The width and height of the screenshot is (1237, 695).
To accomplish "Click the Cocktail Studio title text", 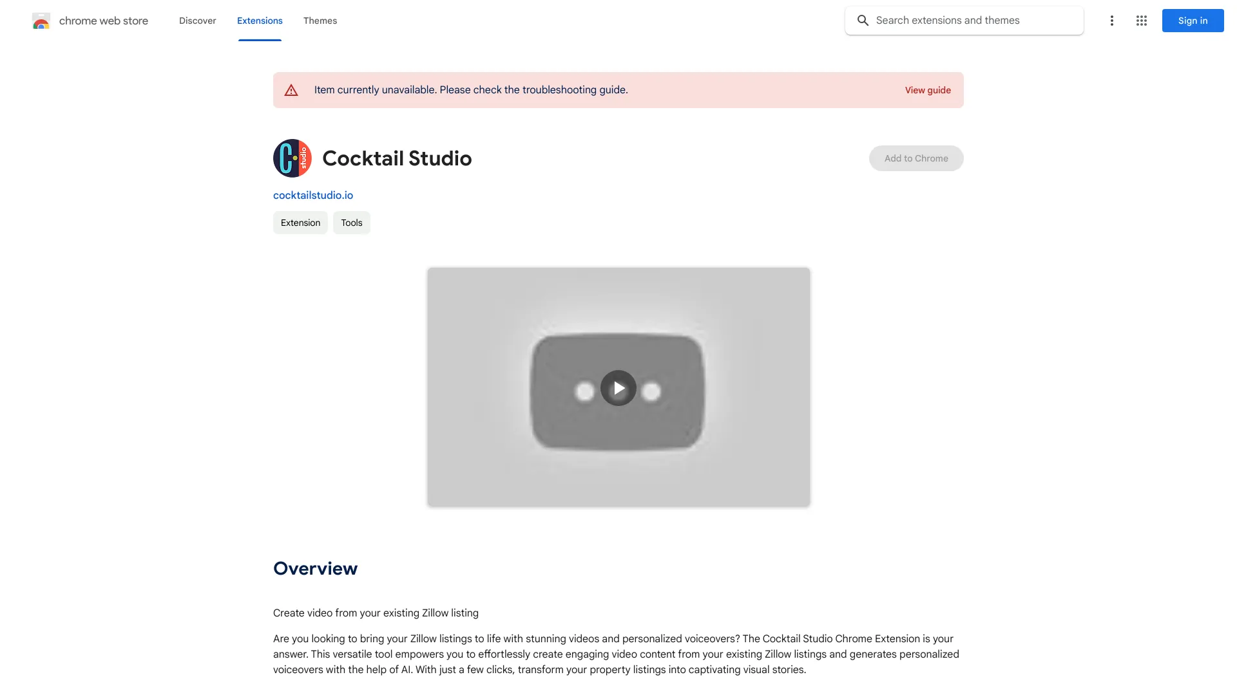I will tap(396, 158).
